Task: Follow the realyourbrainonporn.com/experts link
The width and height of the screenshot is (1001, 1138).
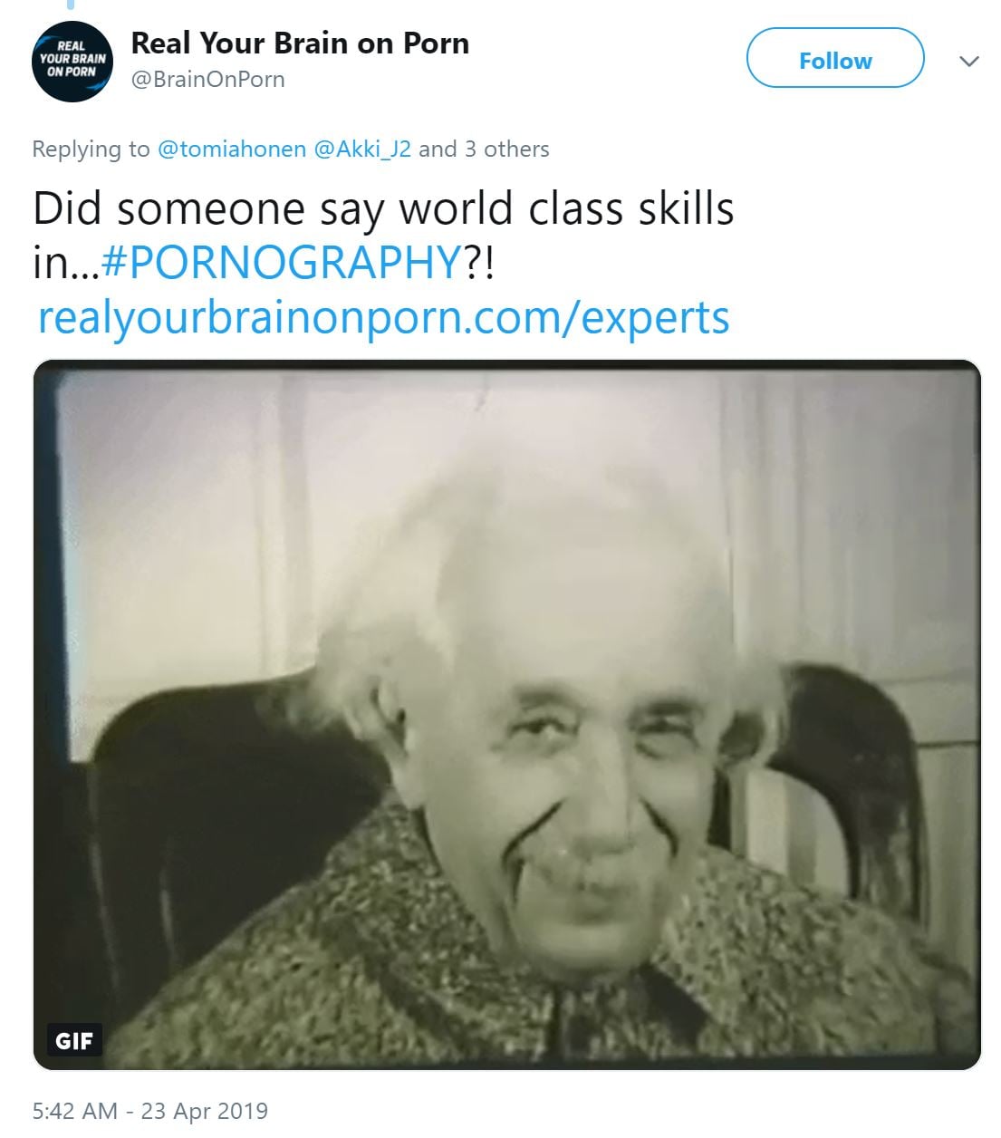Action: pyautogui.click(x=384, y=318)
